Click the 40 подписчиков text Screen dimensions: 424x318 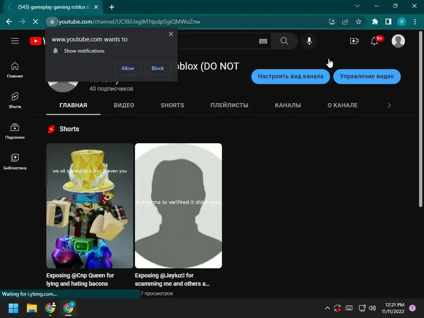(111, 89)
